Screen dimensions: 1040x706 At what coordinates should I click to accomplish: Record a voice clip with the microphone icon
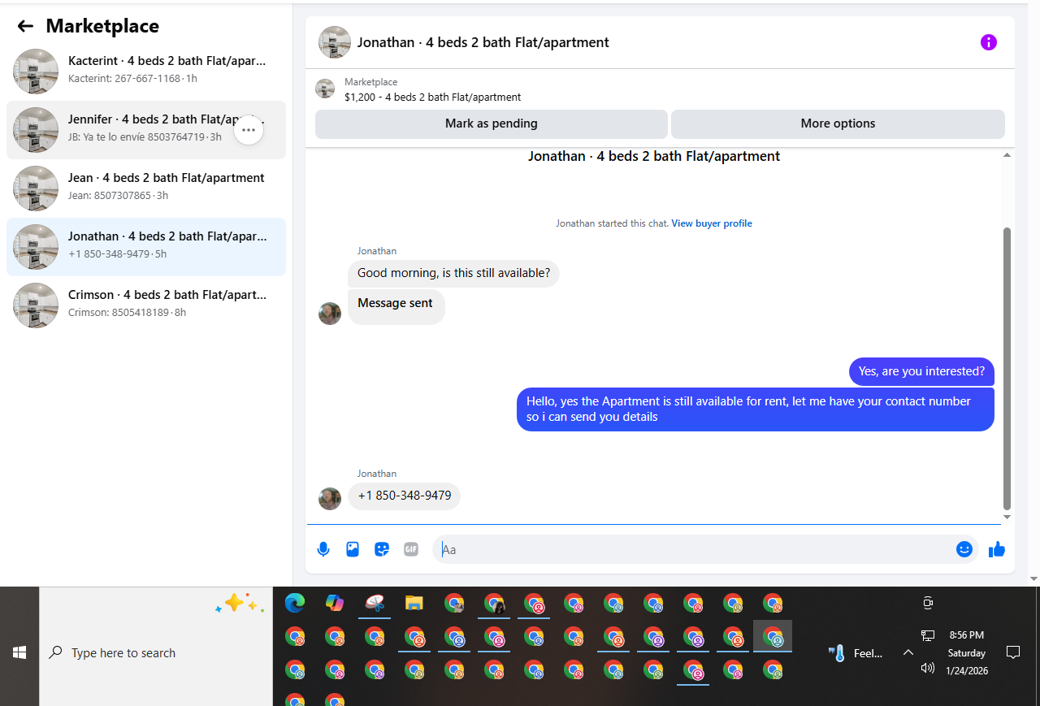pyautogui.click(x=323, y=549)
